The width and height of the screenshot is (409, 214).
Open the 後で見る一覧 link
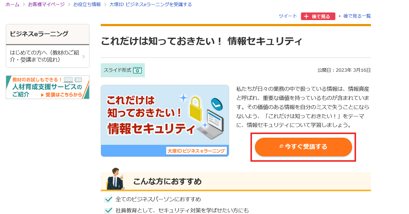point(357,16)
